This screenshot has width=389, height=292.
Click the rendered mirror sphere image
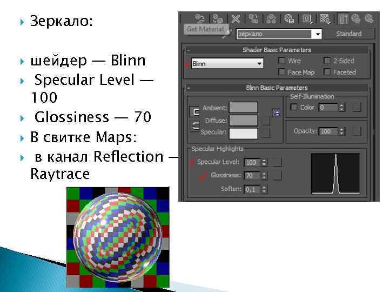coord(118,237)
